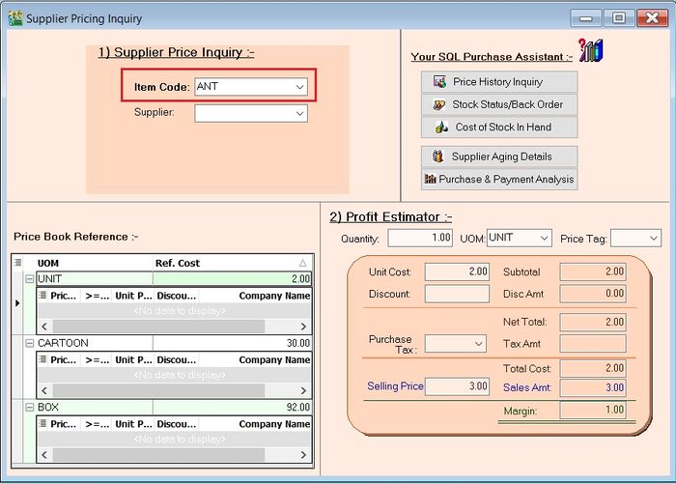
Task: Open the Purchase Tax dropdown
Action: pyautogui.click(x=479, y=343)
